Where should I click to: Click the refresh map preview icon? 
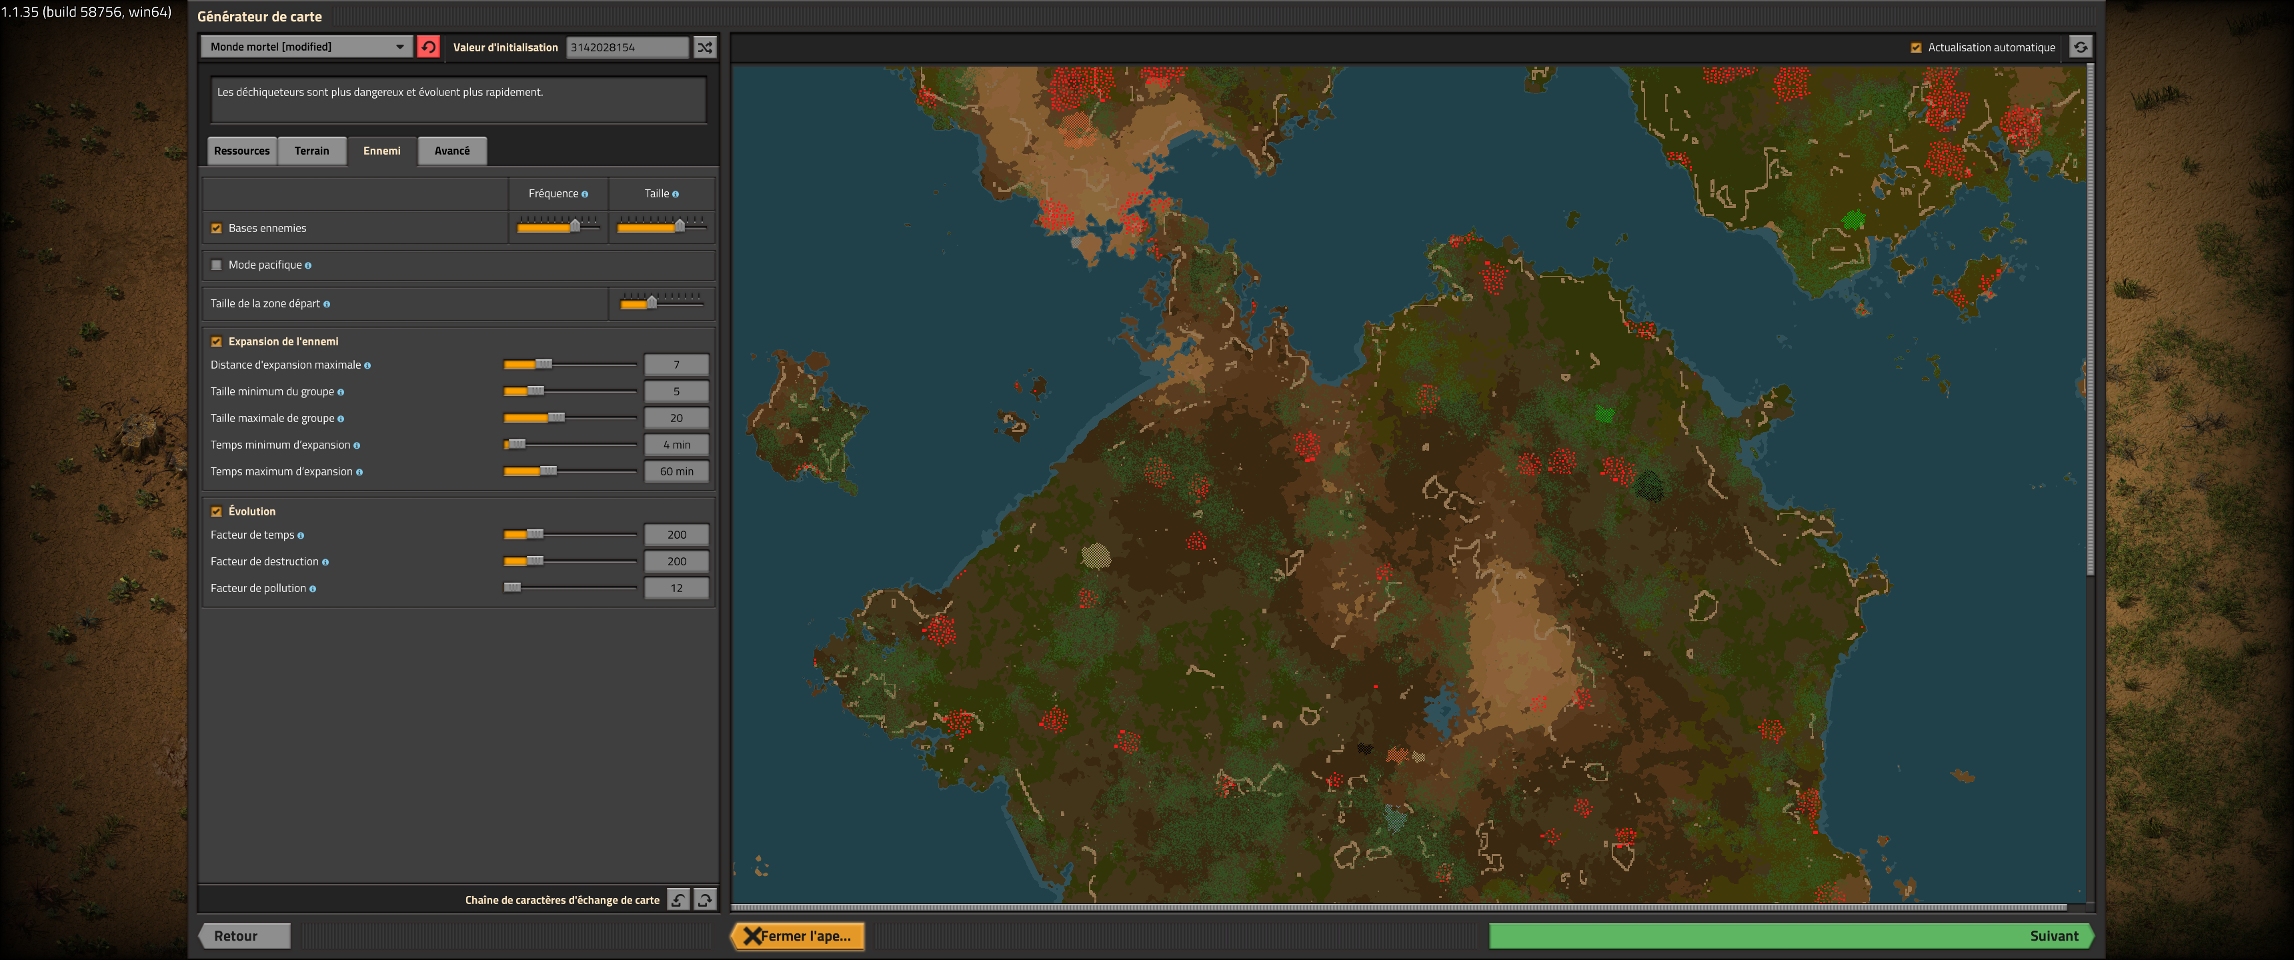(2081, 47)
